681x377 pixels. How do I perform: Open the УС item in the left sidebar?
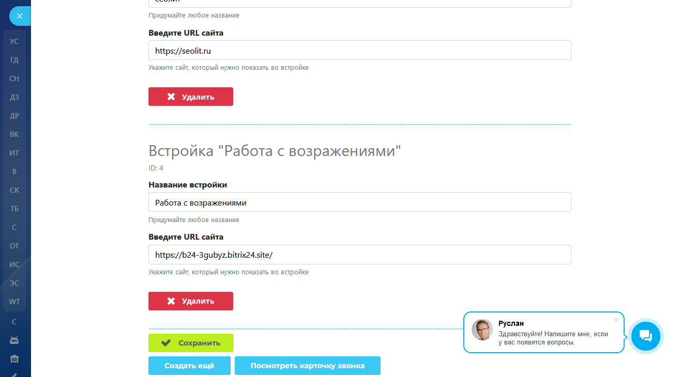click(14, 41)
